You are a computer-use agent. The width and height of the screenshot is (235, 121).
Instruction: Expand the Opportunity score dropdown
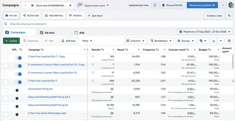click(108, 6)
